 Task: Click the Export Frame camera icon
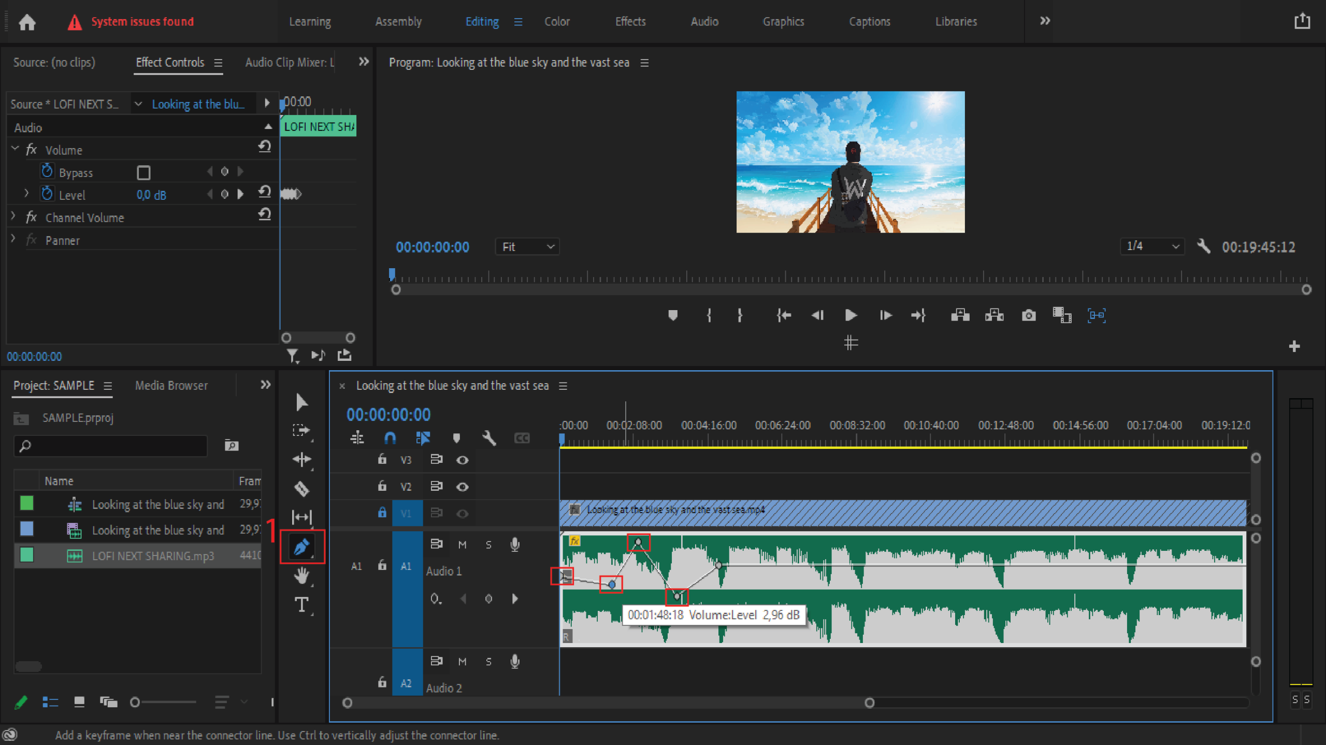[1028, 315]
